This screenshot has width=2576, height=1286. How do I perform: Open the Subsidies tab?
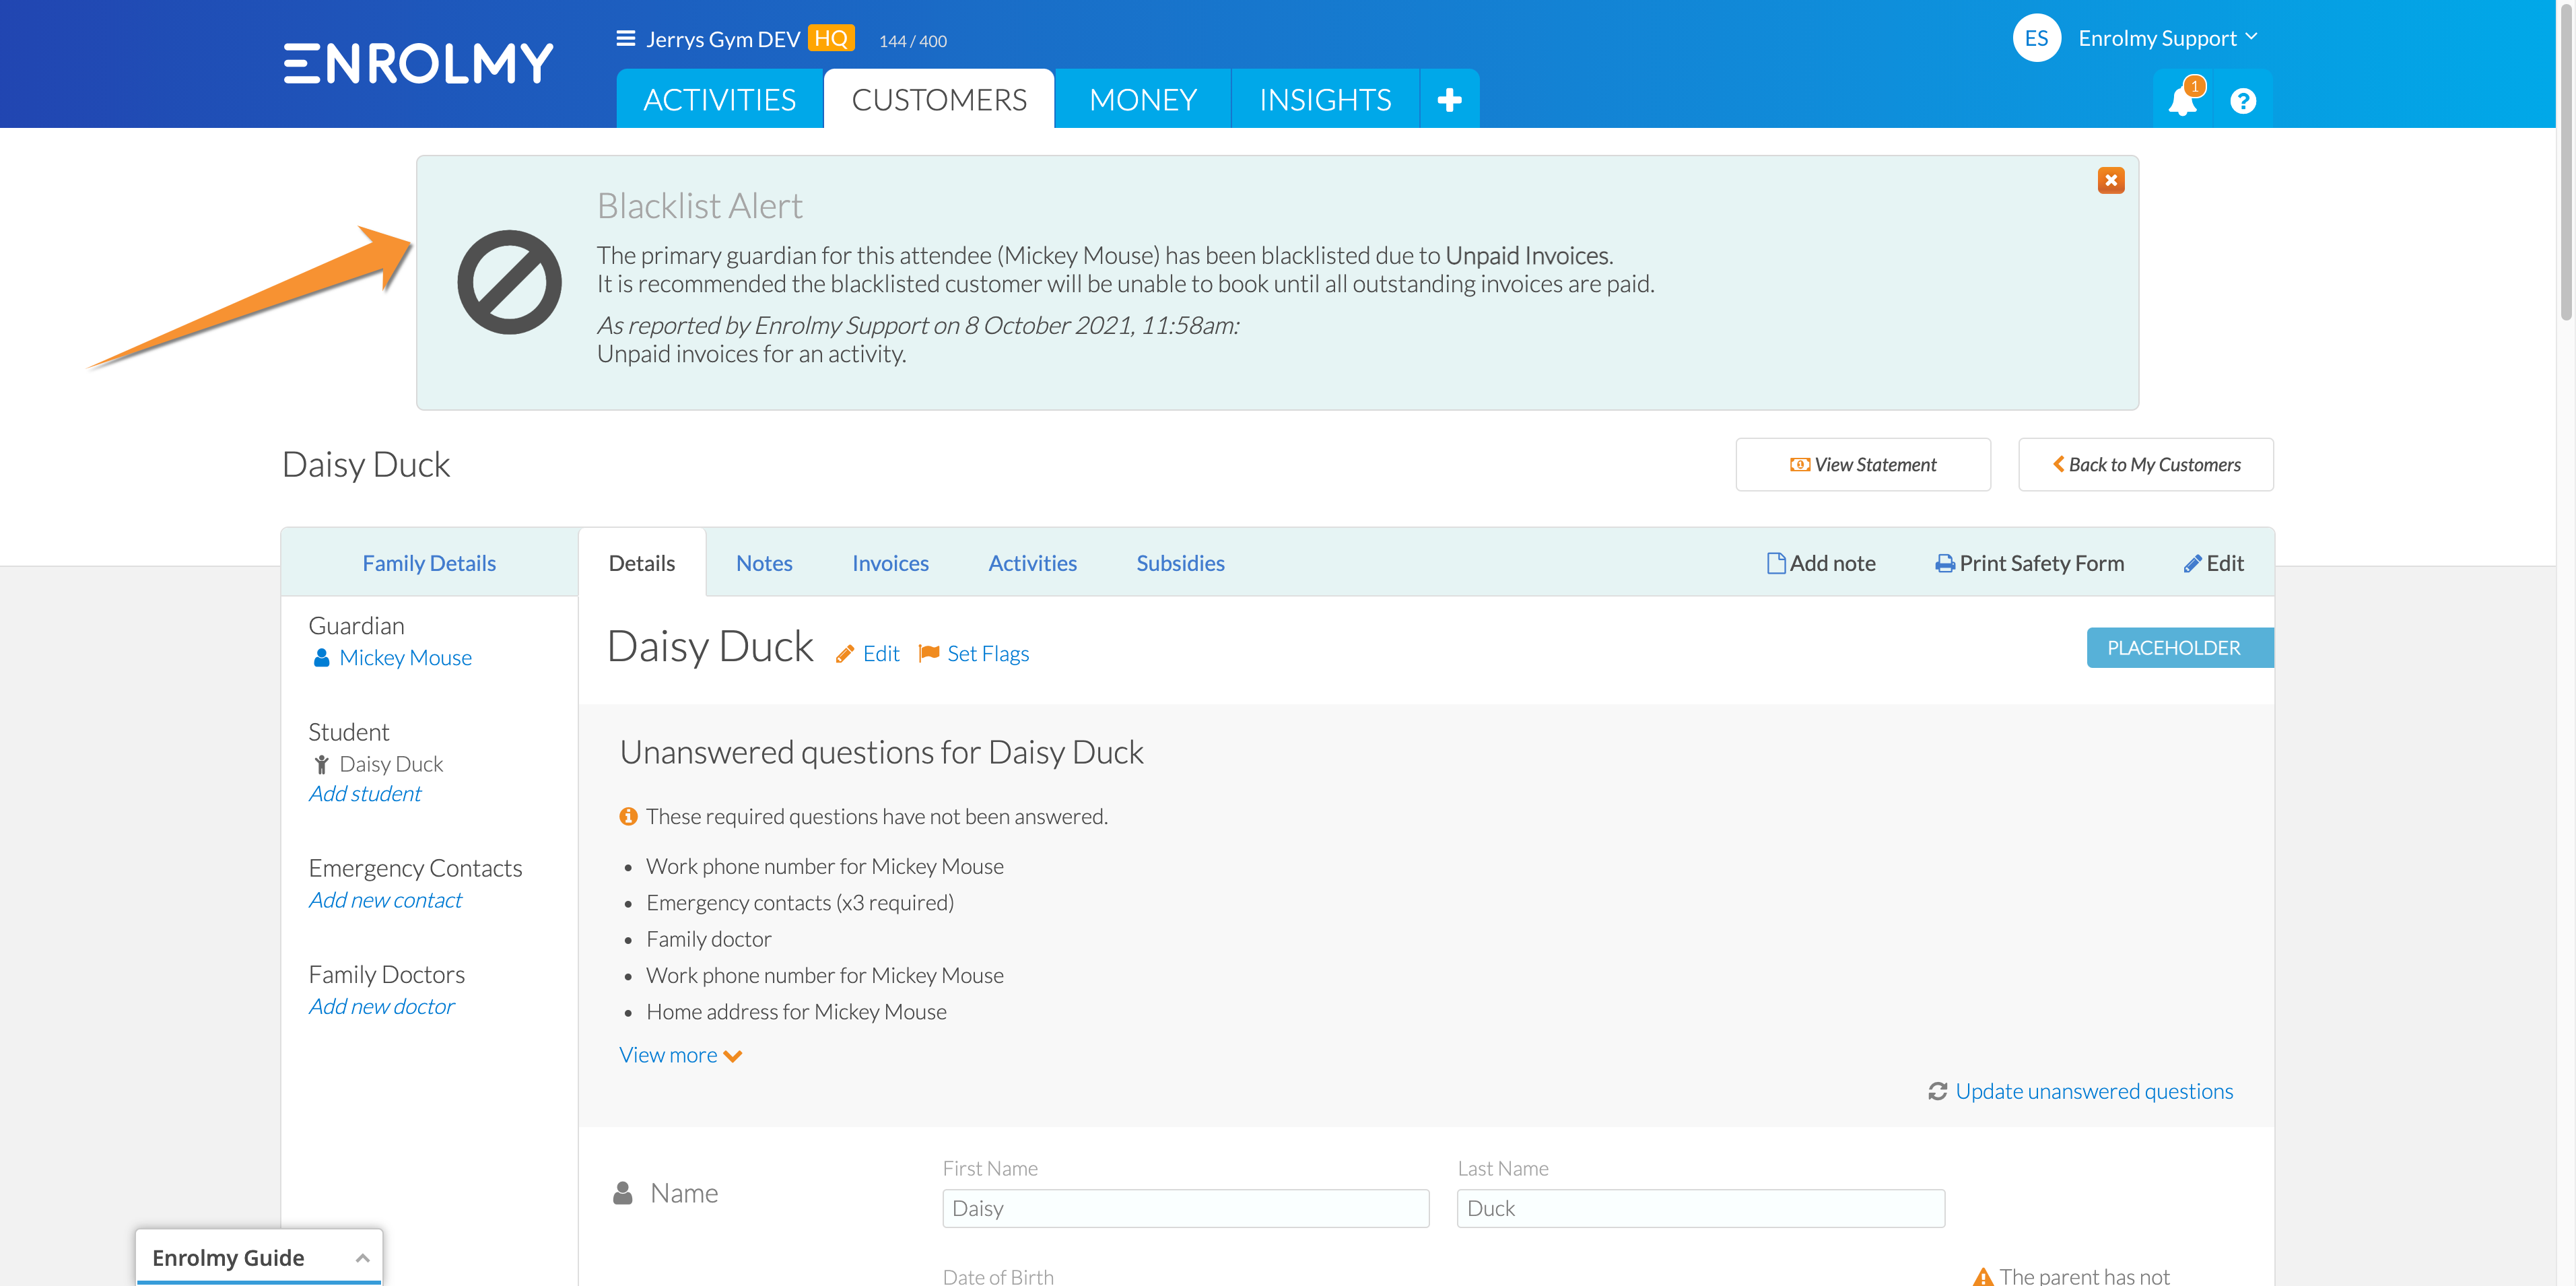[x=1180, y=563]
